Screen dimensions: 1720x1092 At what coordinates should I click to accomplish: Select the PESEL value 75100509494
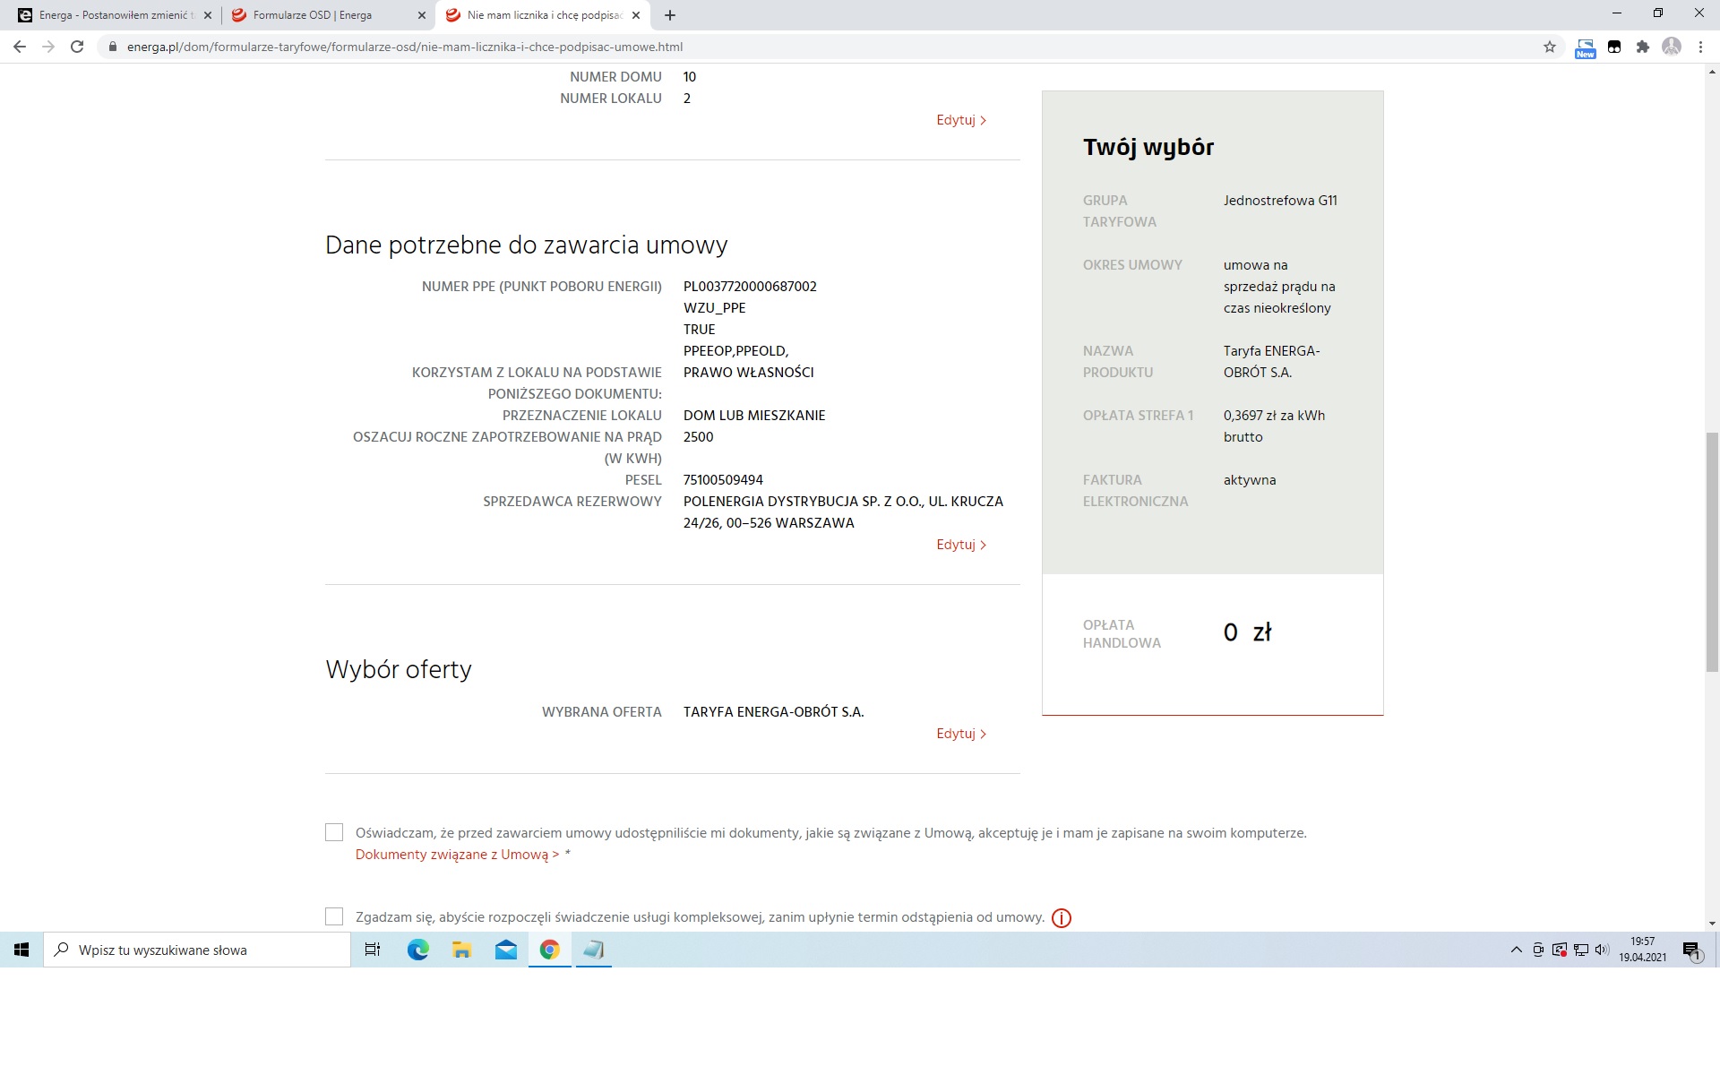(x=723, y=480)
